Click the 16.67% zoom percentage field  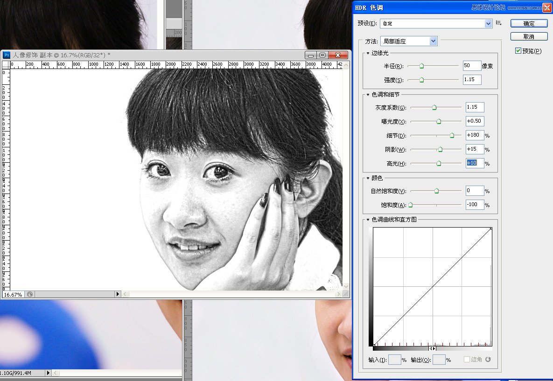click(14, 294)
